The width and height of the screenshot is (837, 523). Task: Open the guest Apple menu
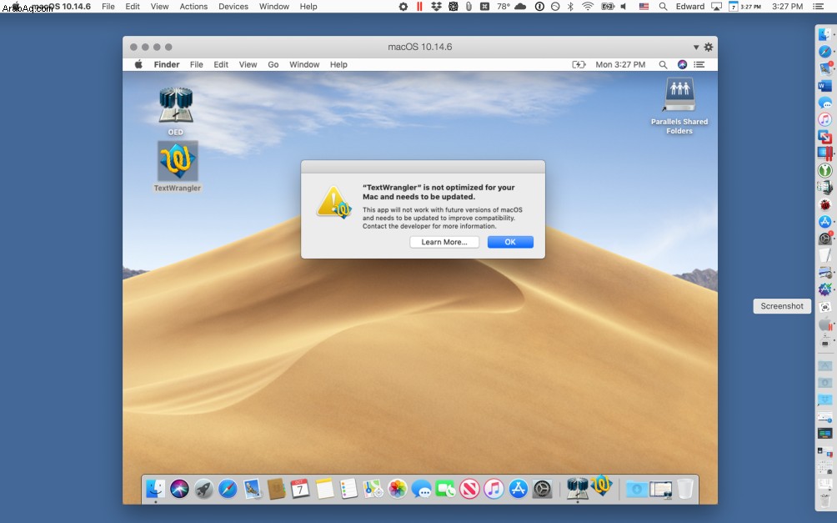click(138, 64)
